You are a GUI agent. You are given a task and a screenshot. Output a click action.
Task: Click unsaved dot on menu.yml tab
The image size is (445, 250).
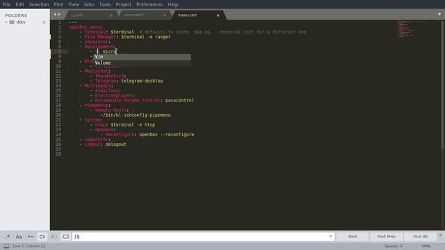point(218,15)
